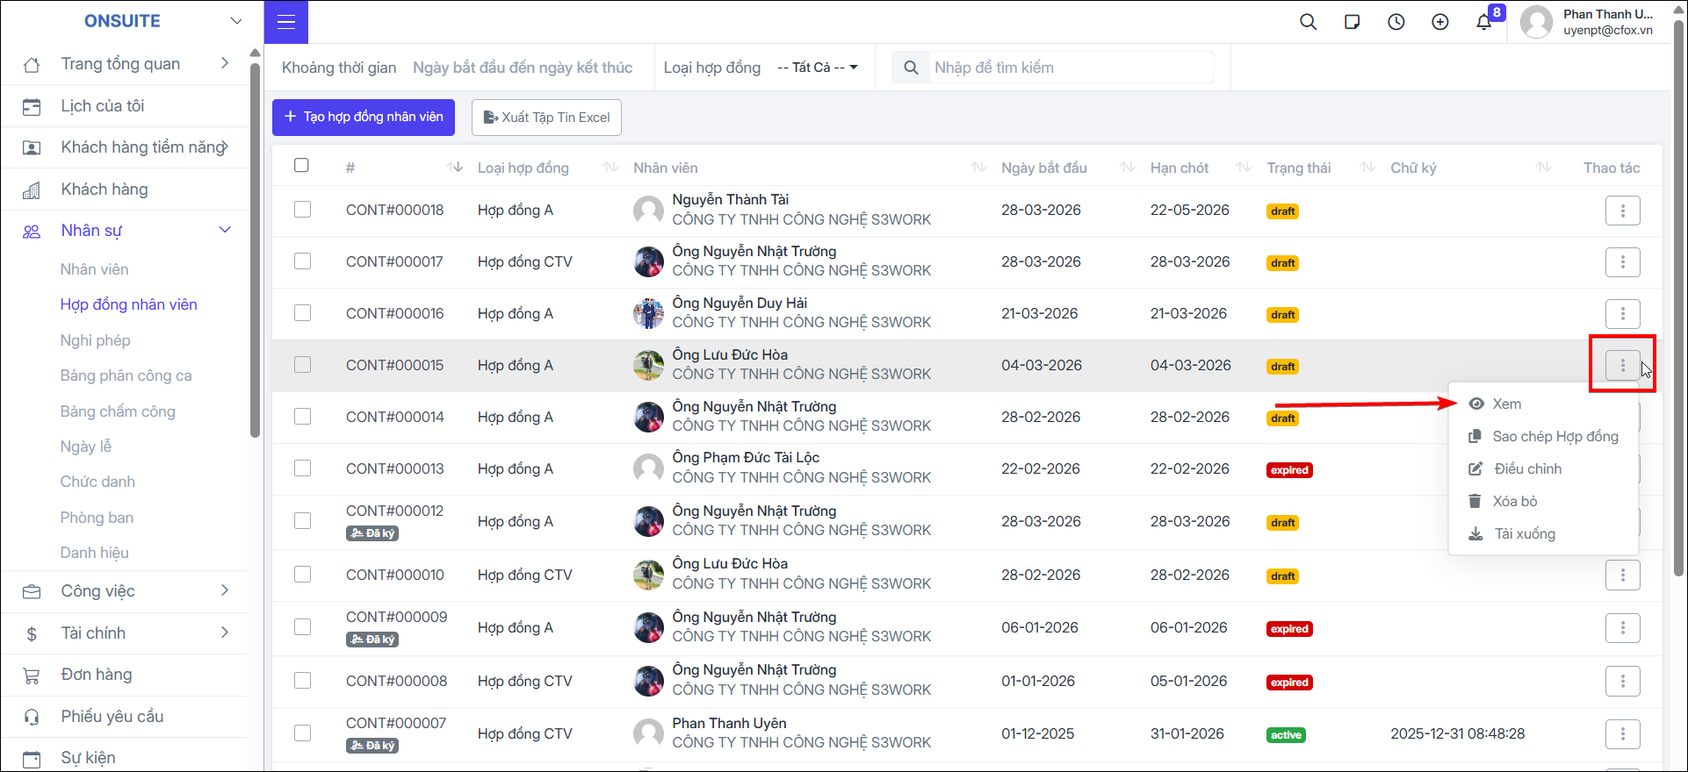
Task: Click Tạo hợp đồng nhân viên button
Action: (x=364, y=117)
